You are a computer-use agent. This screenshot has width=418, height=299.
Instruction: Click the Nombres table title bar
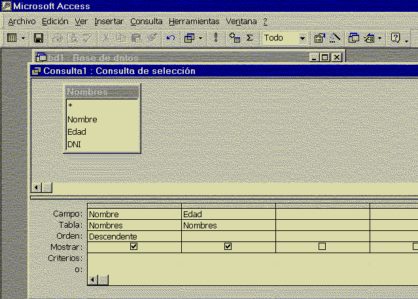coord(102,92)
